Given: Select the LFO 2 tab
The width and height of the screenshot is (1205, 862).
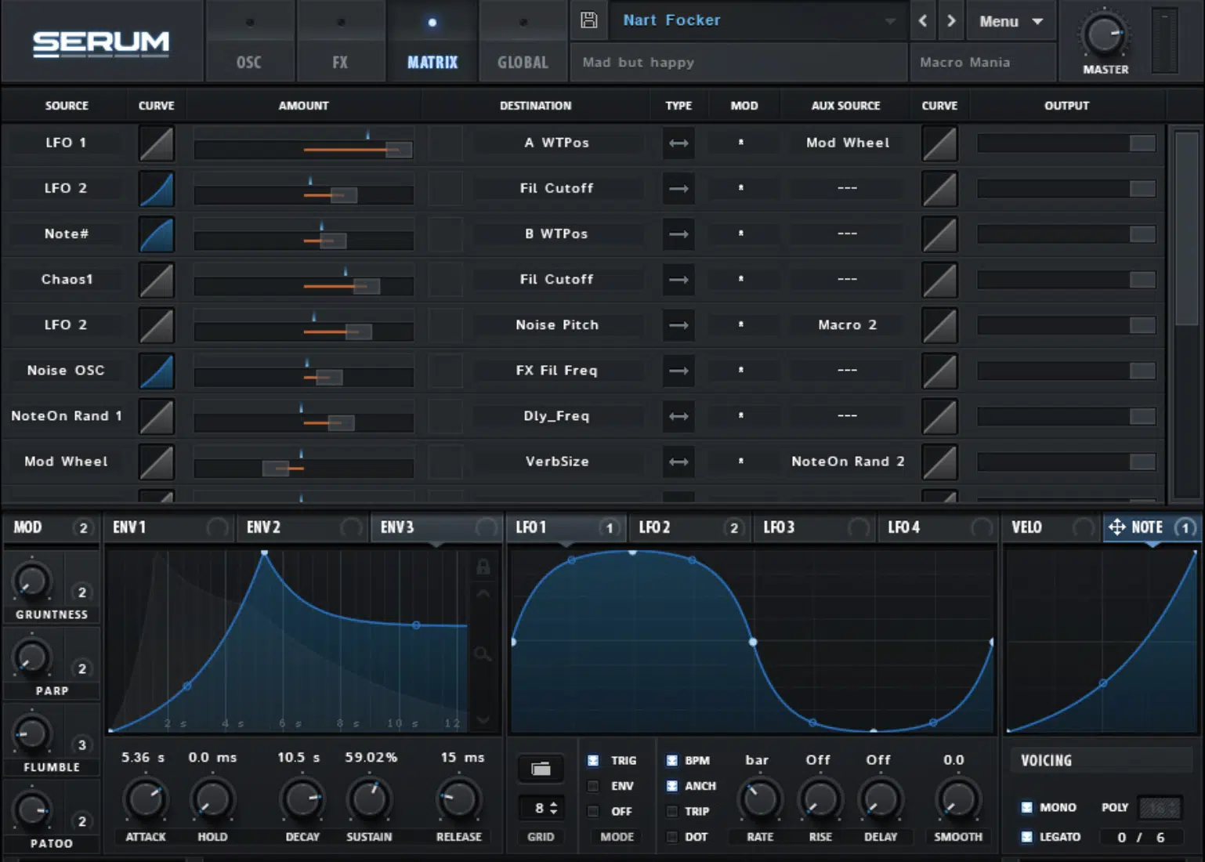Looking at the screenshot, I should click(x=689, y=527).
